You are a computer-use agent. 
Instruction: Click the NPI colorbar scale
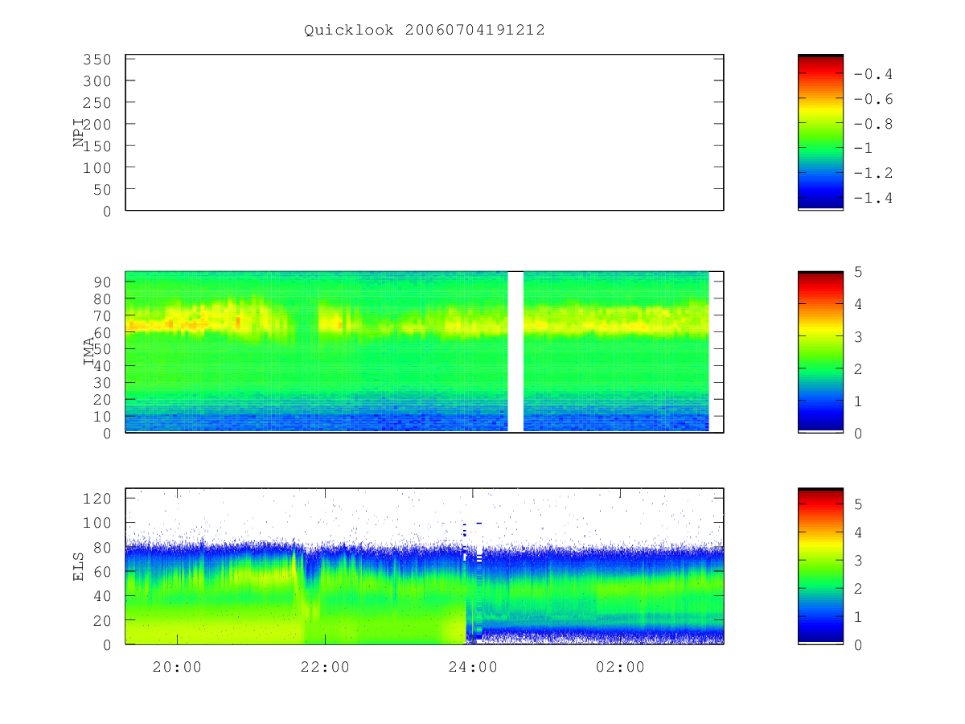pyautogui.click(x=820, y=132)
